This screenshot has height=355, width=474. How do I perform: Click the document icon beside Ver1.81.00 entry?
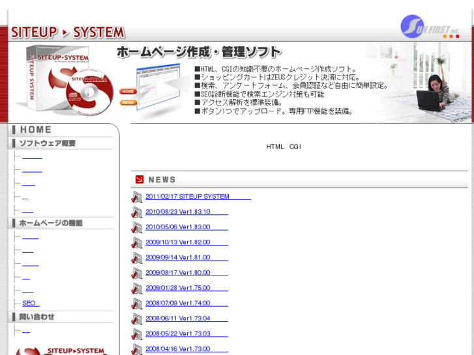(137, 258)
